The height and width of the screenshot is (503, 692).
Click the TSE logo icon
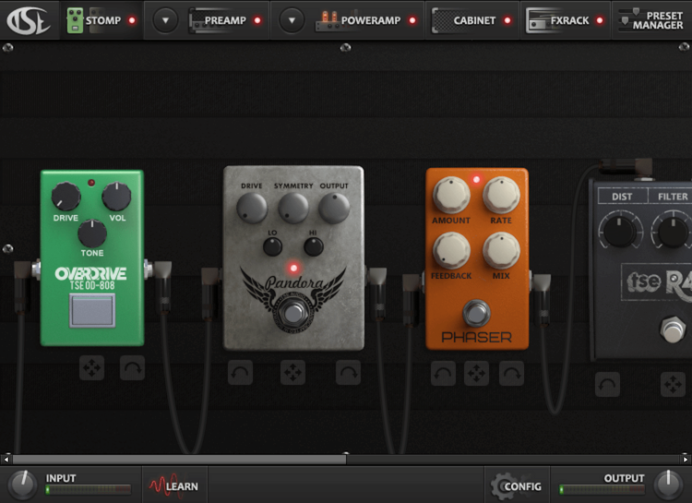29,20
